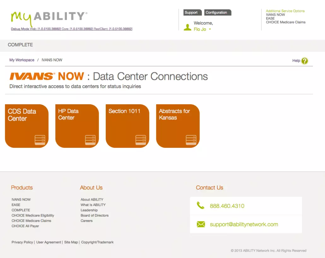Click the server icon on Section 1011 tile
Viewport: 325px width, 258px height.
[141, 140]
